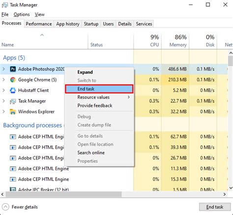
Task: Click the sort arrow above the Name column
Action: point(42,35)
